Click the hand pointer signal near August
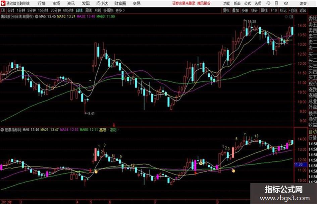 [233, 171]
